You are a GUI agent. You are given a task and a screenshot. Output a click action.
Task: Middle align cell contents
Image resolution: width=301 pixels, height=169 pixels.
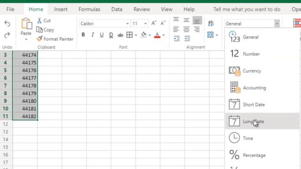[x=186, y=20]
